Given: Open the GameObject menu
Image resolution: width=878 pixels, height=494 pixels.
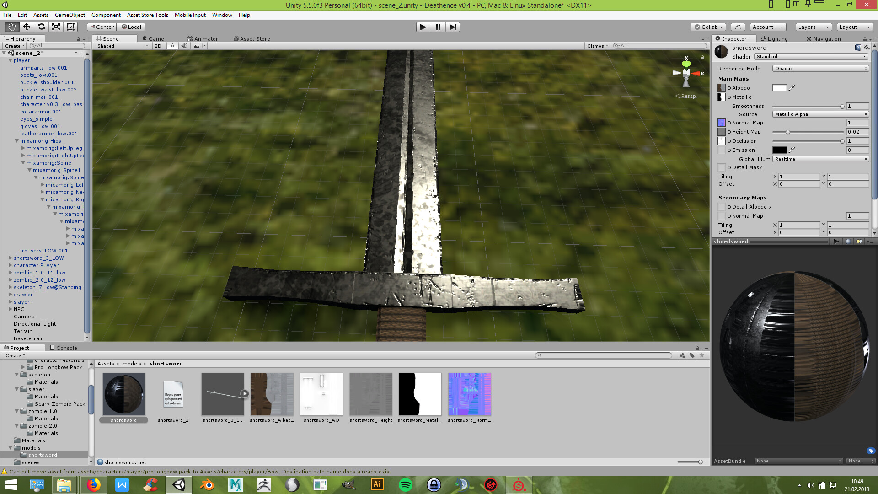Looking at the screenshot, I should coord(70,15).
